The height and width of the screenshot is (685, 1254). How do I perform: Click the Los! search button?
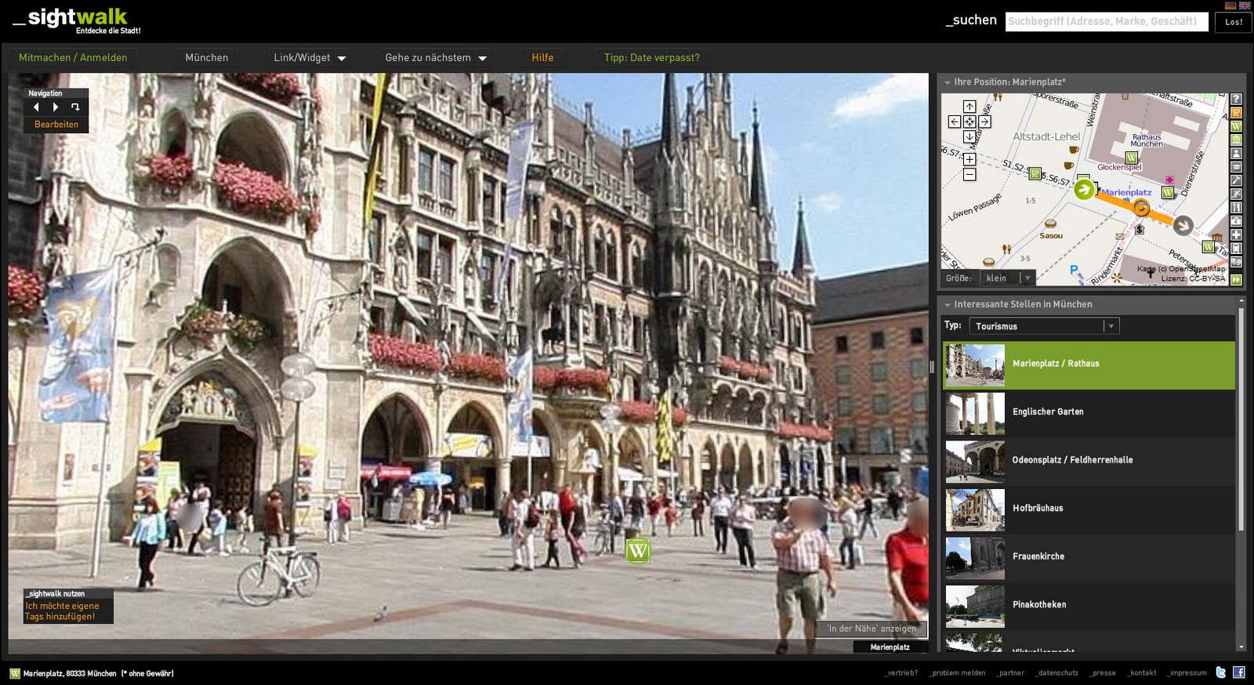[x=1234, y=22]
